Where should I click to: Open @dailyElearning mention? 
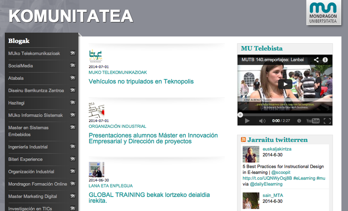266,184
